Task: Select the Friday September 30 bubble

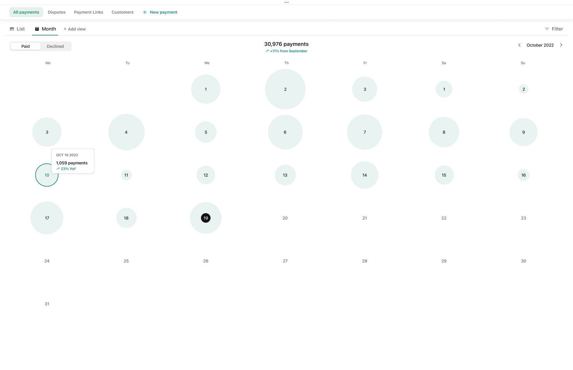Action: (365, 89)
